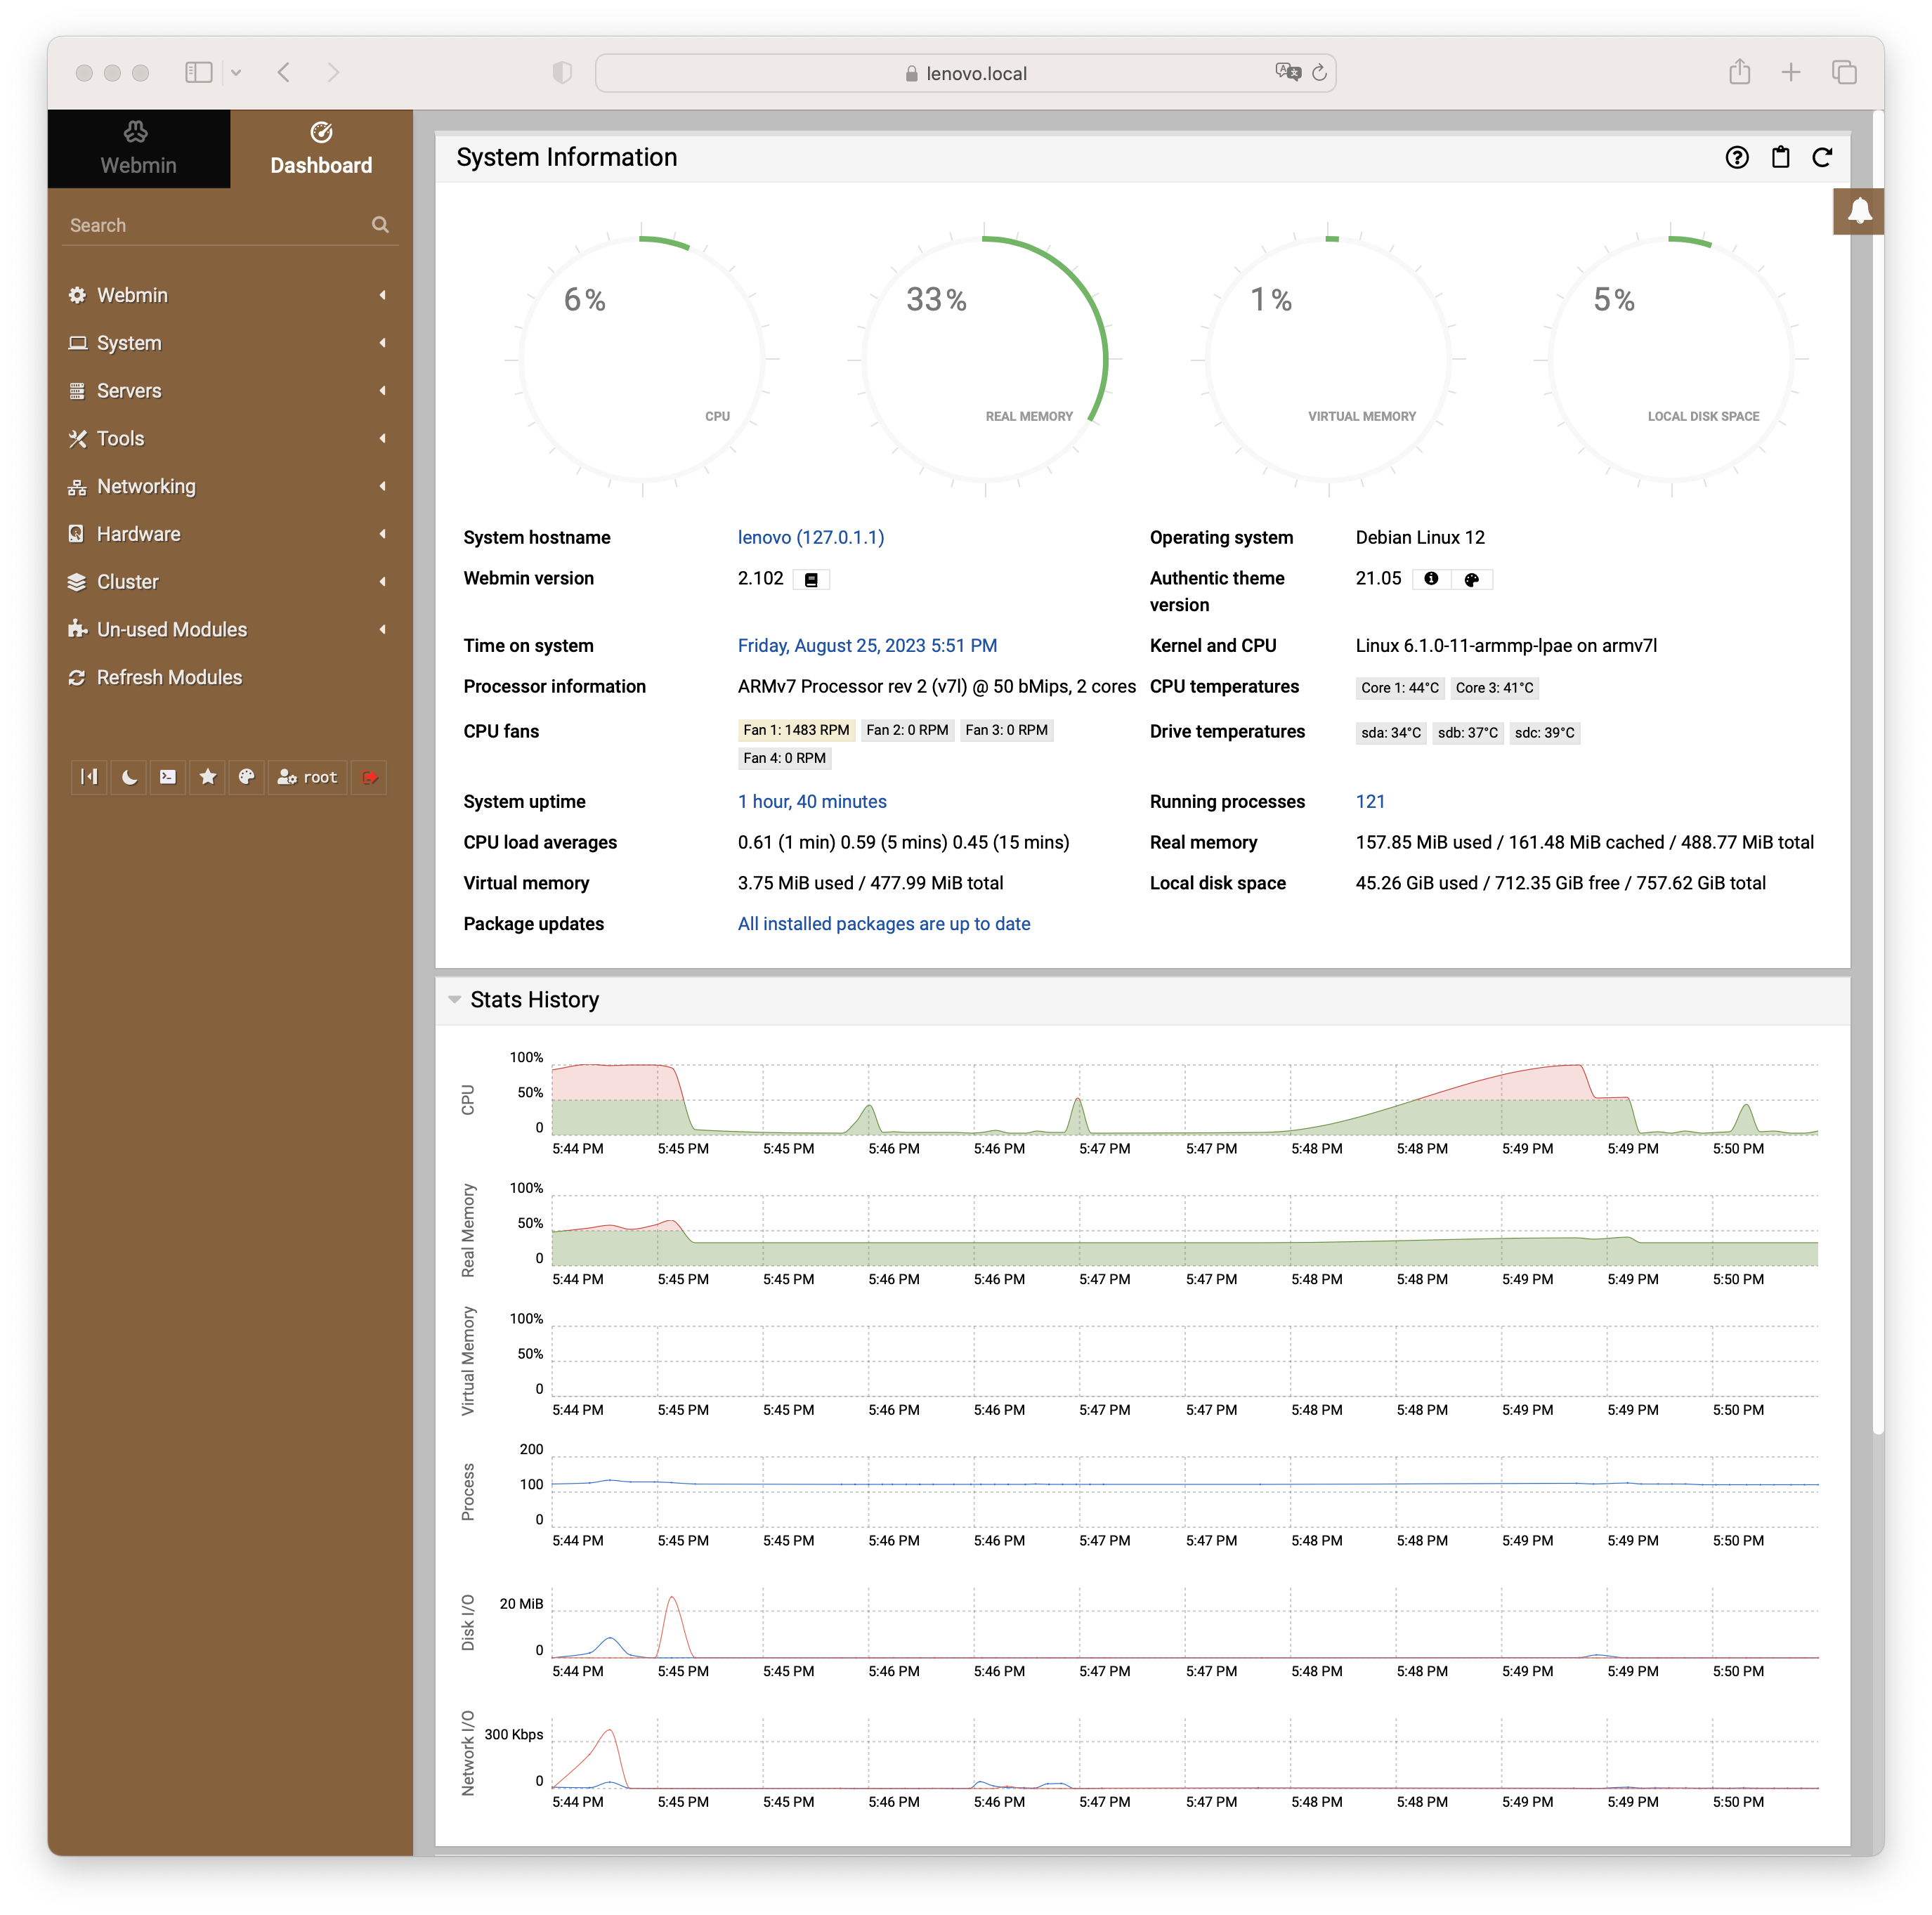This screenshot has width=1932, height=1915.
Task: Open the running processes 121 link
Action: coord(1370,802)
